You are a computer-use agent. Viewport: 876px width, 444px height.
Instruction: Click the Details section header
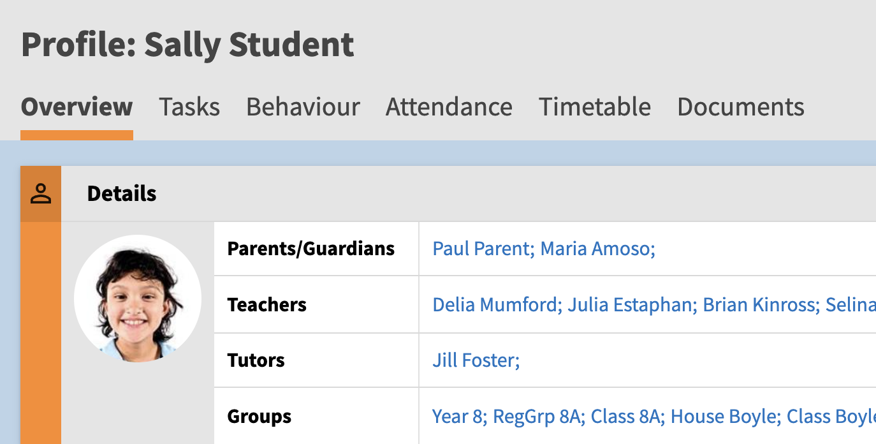[x=122, y=193]
